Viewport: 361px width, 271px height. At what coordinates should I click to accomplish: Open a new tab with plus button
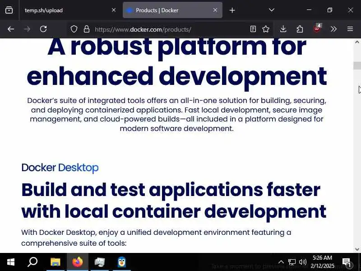point(232,10)
